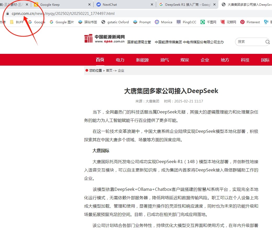Click the 中国能源新闻网 site logo

(104, 38)
